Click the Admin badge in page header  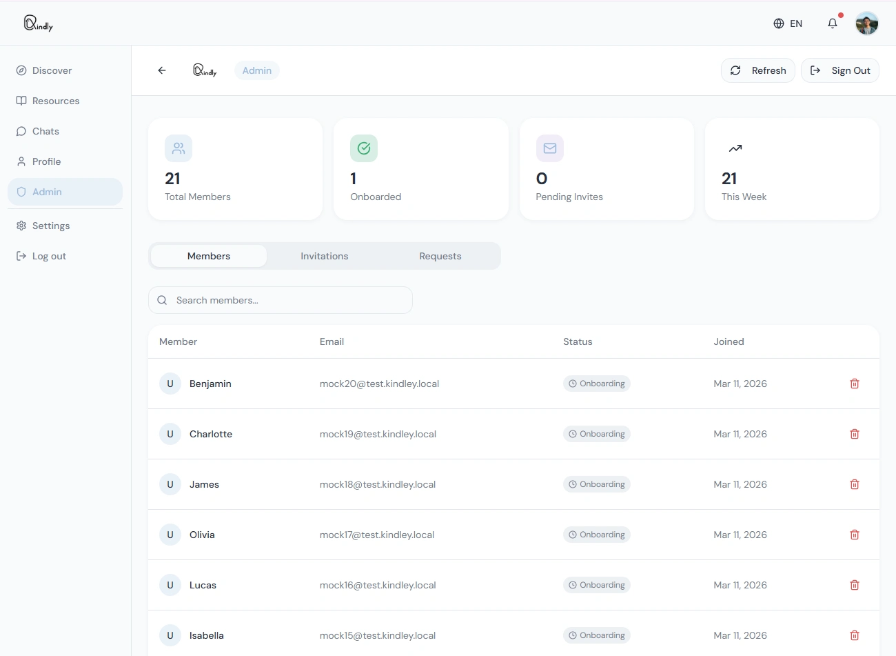point(257,70)
